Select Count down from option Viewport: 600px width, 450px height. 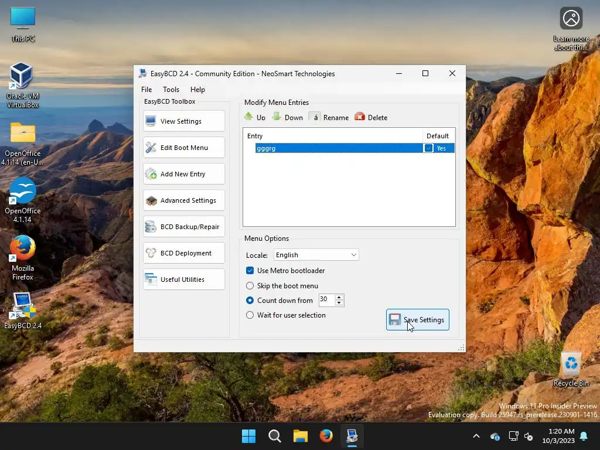250,301
